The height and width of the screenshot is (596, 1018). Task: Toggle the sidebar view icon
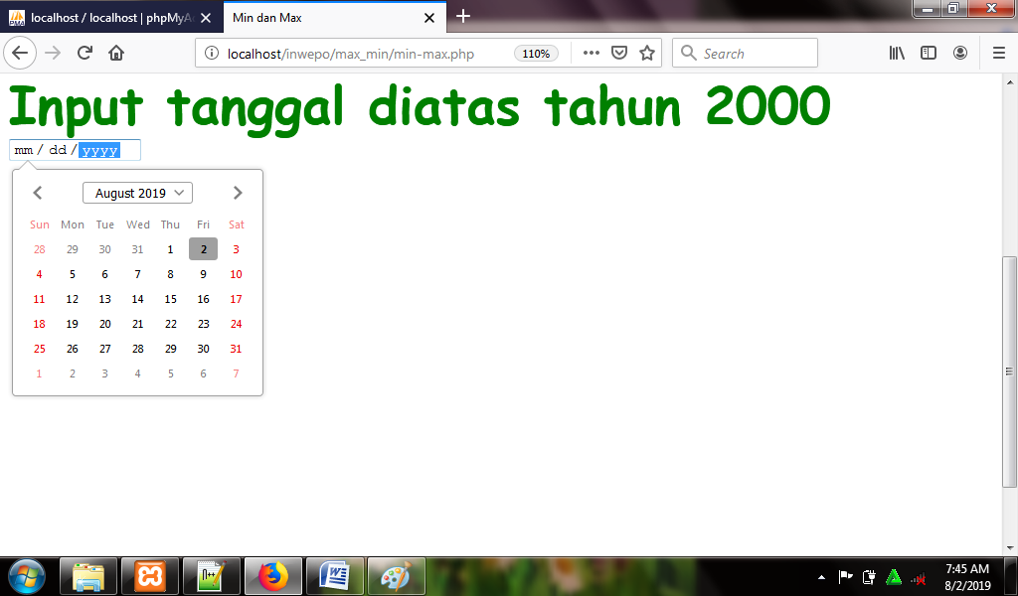[928, 53]
